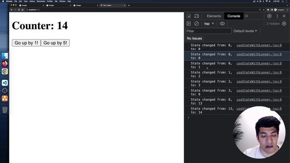Open Finder from the dock
Viewport: 290px width, 163px height.
5,56
